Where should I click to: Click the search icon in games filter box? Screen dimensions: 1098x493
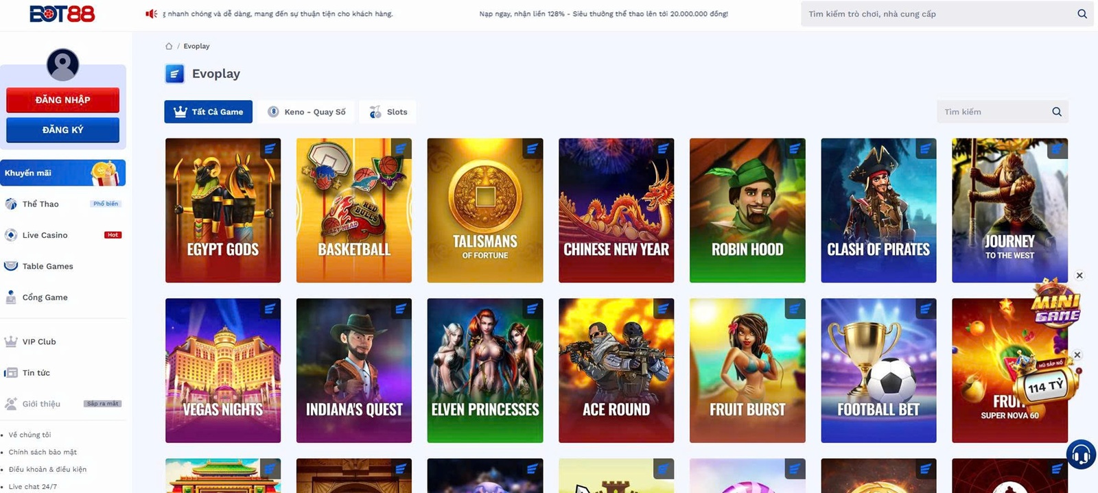coord(1056,112)
